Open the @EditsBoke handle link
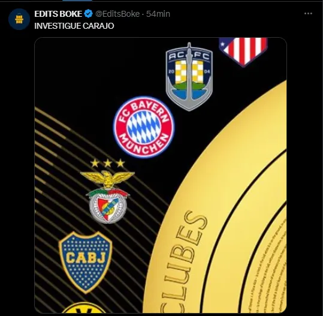The image size is (323, 316). click(x=117, y=14)
